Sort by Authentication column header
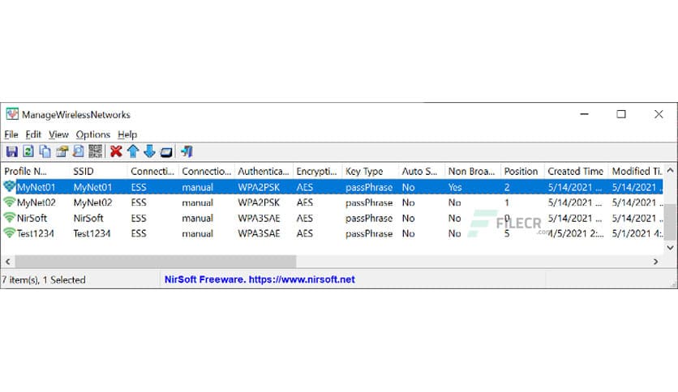Viewport: 678px width, 392px height. (264, 172)
